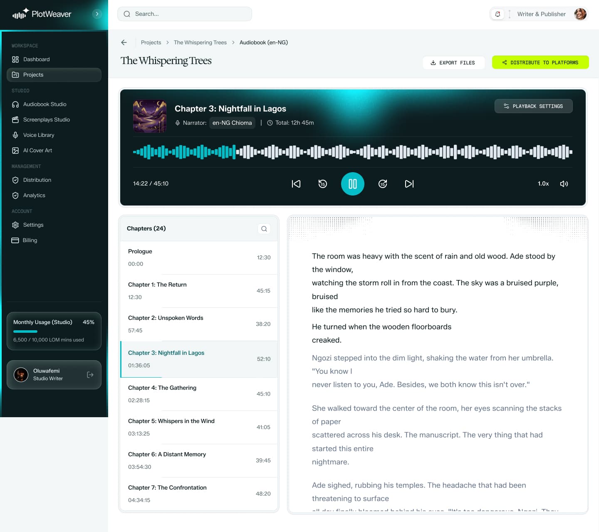Open Playback Settings
This screenshot has height=532, width=599.
click(533, 106)
